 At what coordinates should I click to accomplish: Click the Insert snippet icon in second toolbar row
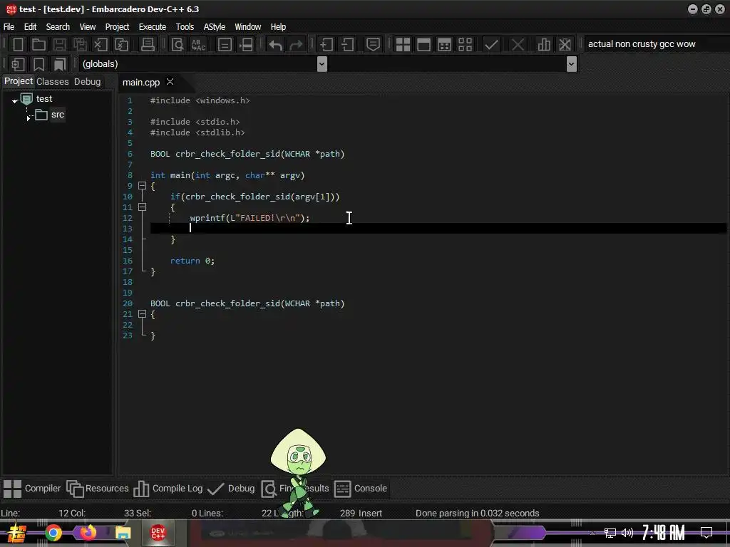[18, 64]
